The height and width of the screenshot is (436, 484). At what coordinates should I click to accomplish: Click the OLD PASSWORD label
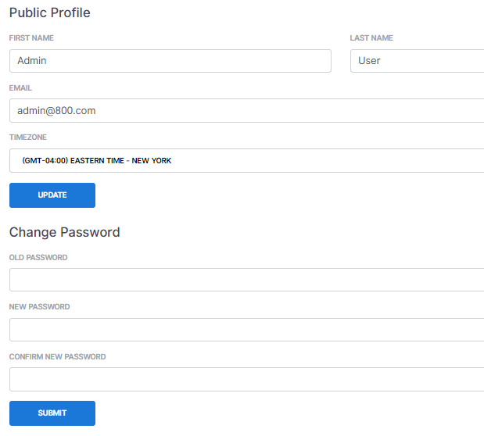[x=38, y=258]
